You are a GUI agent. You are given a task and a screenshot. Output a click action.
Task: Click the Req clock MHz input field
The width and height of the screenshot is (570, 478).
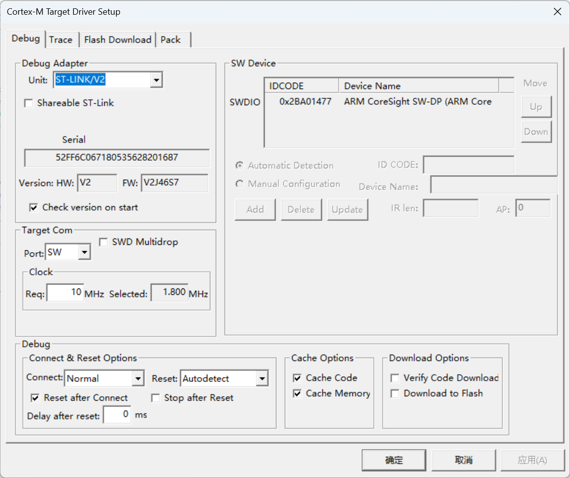65,292
